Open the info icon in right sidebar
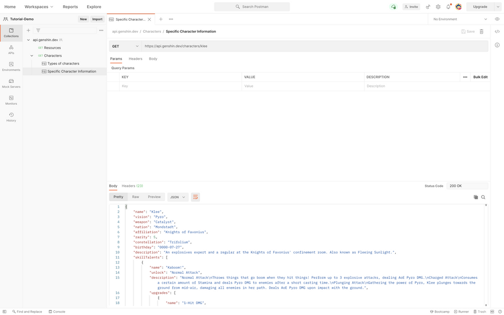Image resolution: width=504 pixels, height=315 pixels. (497, 45)
